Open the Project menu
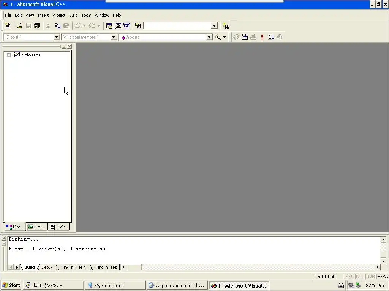 [x=59, y=15]
